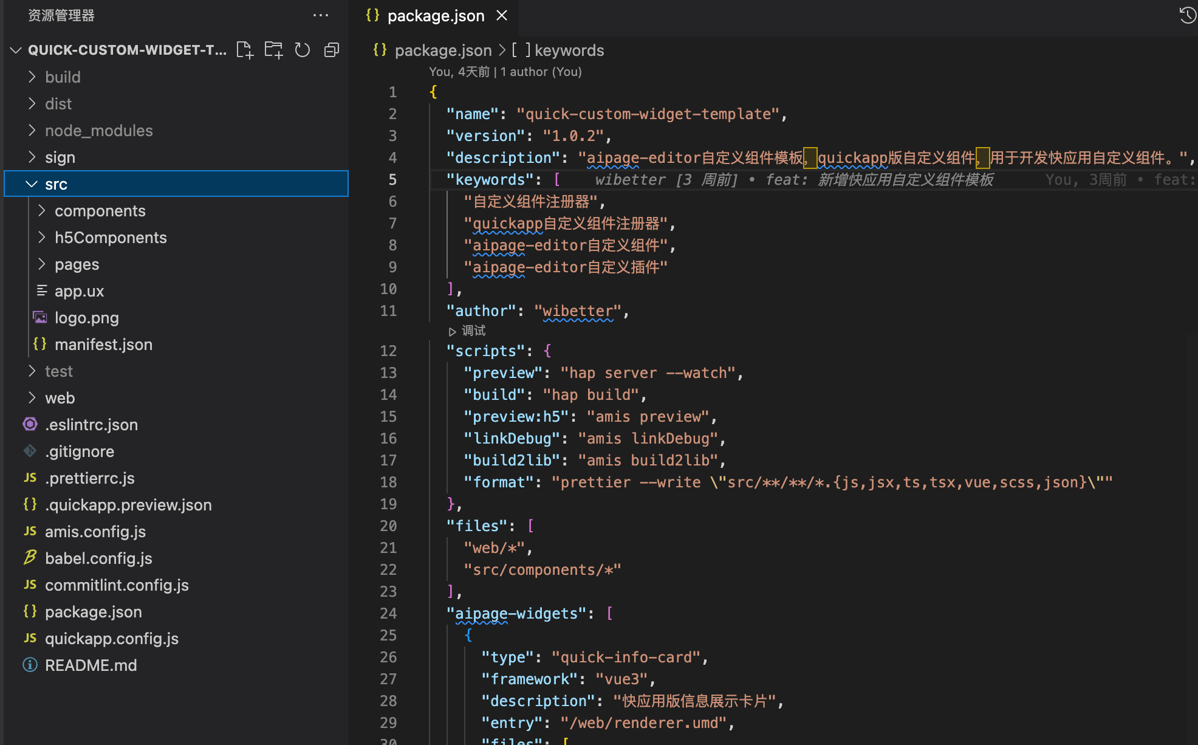Select the package.json editor tab
Image resolution: width=1198 pixels, height=745 pixels.
click(x=435, y=16)
